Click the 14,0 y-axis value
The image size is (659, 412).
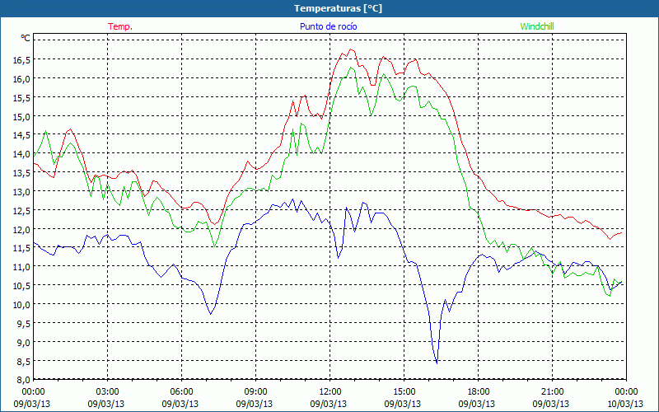[x=21, y=154]
